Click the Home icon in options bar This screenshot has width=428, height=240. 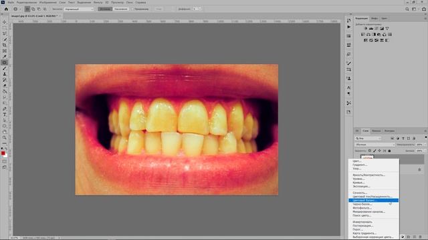6,9
